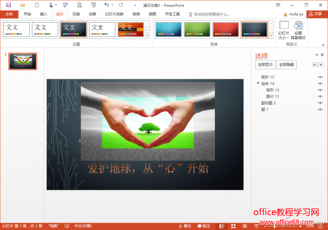Collapse the 组合 14 group triangle
This screenshot has width=328, height=230.
pos(258,83)
